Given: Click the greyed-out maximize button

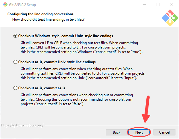Looking at the screenshot, I should coord(158,5).
